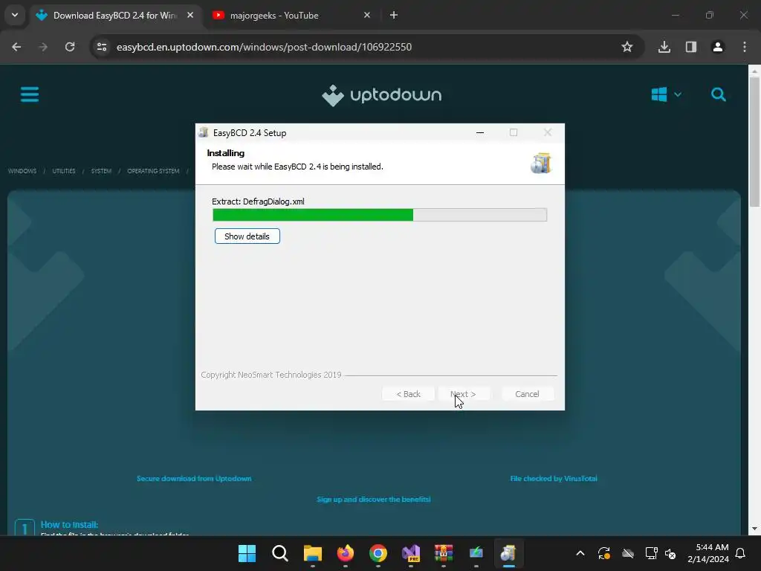Viewport: 761px width, 571px height.
Task: Close the Download EasyBCD tab
Action: tap(190, 15)
